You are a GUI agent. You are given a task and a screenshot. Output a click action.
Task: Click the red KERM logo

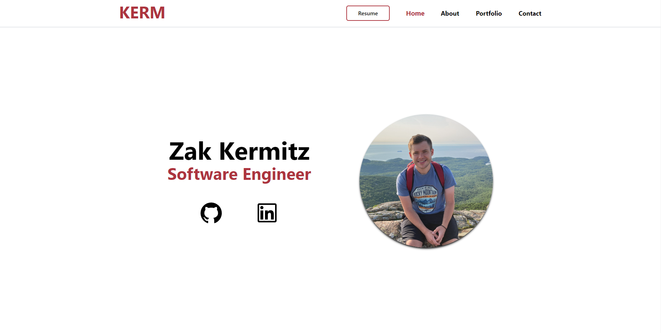(x=142, y=13)
